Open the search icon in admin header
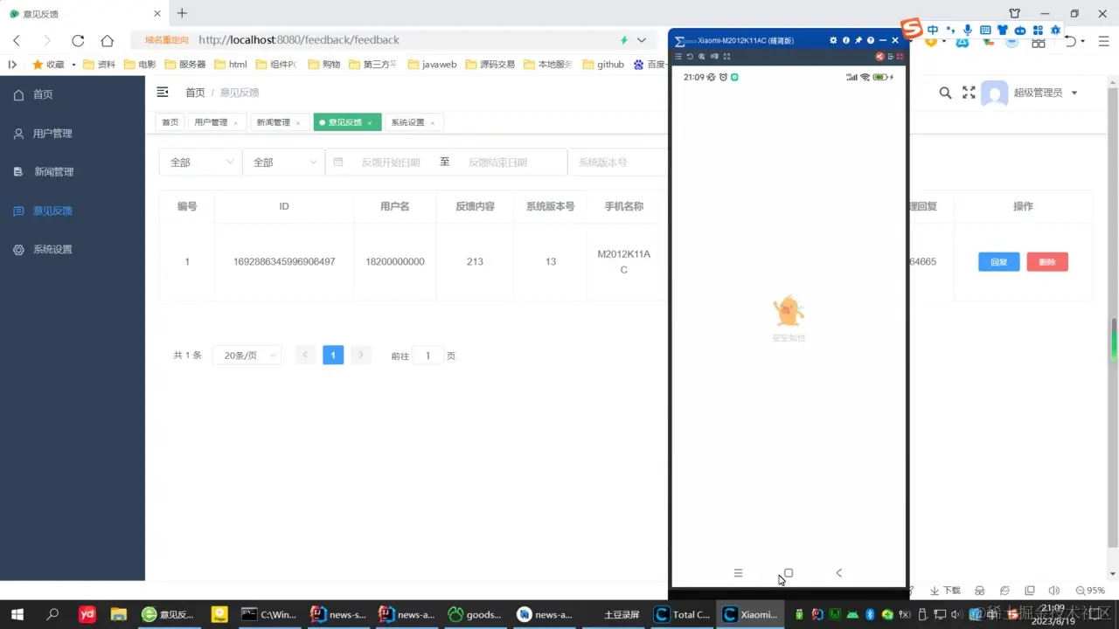1119x629 pixels. click(x=945, y=93)
